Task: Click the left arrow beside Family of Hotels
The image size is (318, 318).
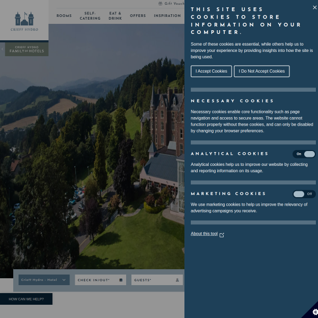Action: tap(2, 49)
